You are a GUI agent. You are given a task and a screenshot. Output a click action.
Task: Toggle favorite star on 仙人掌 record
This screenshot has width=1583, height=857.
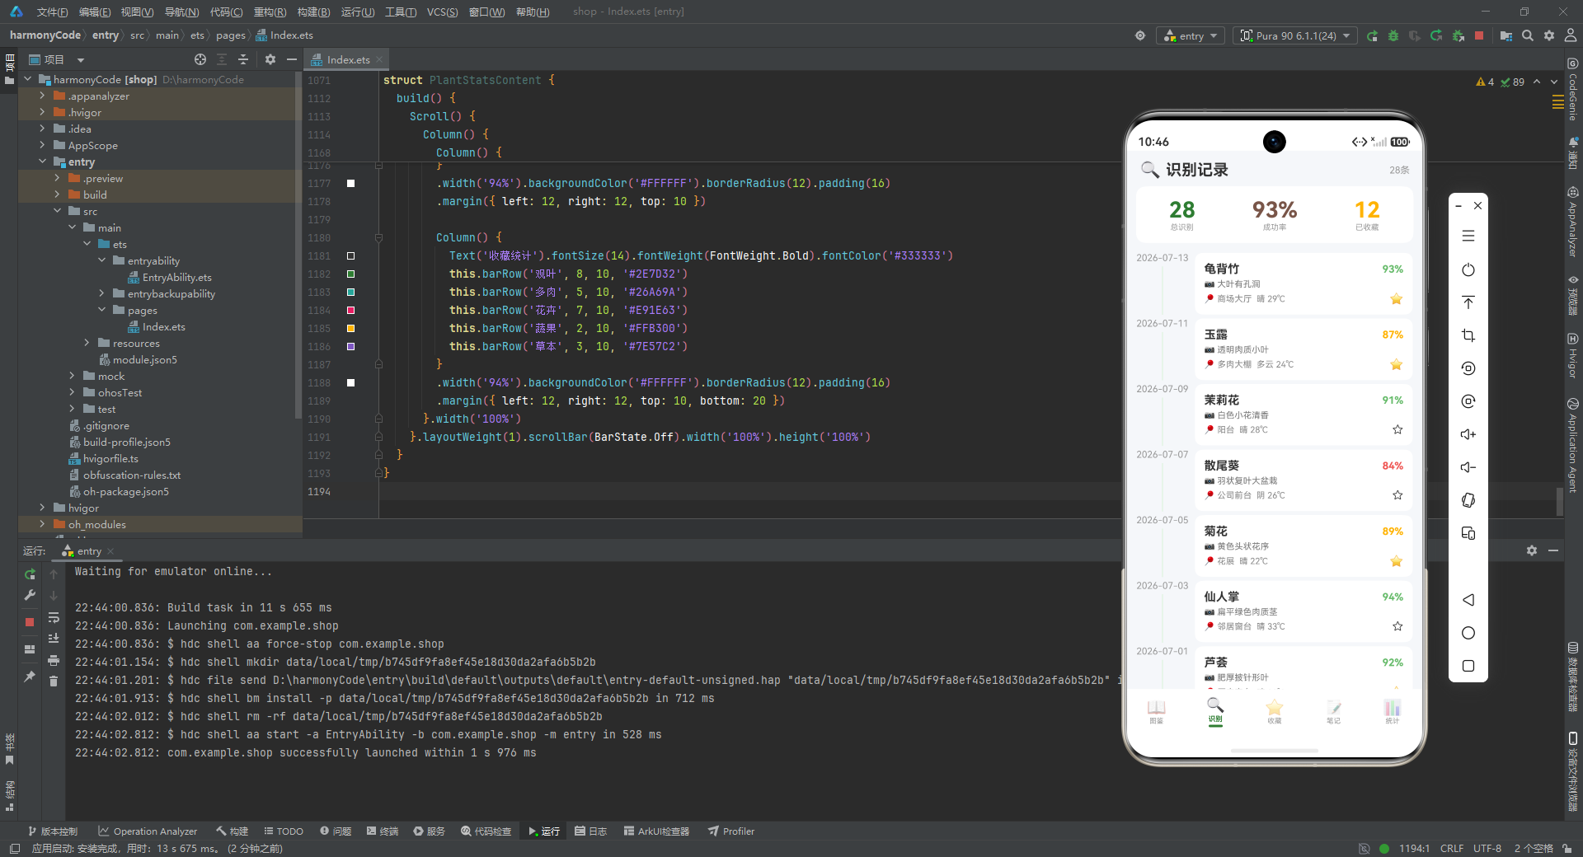(1397, 626)
